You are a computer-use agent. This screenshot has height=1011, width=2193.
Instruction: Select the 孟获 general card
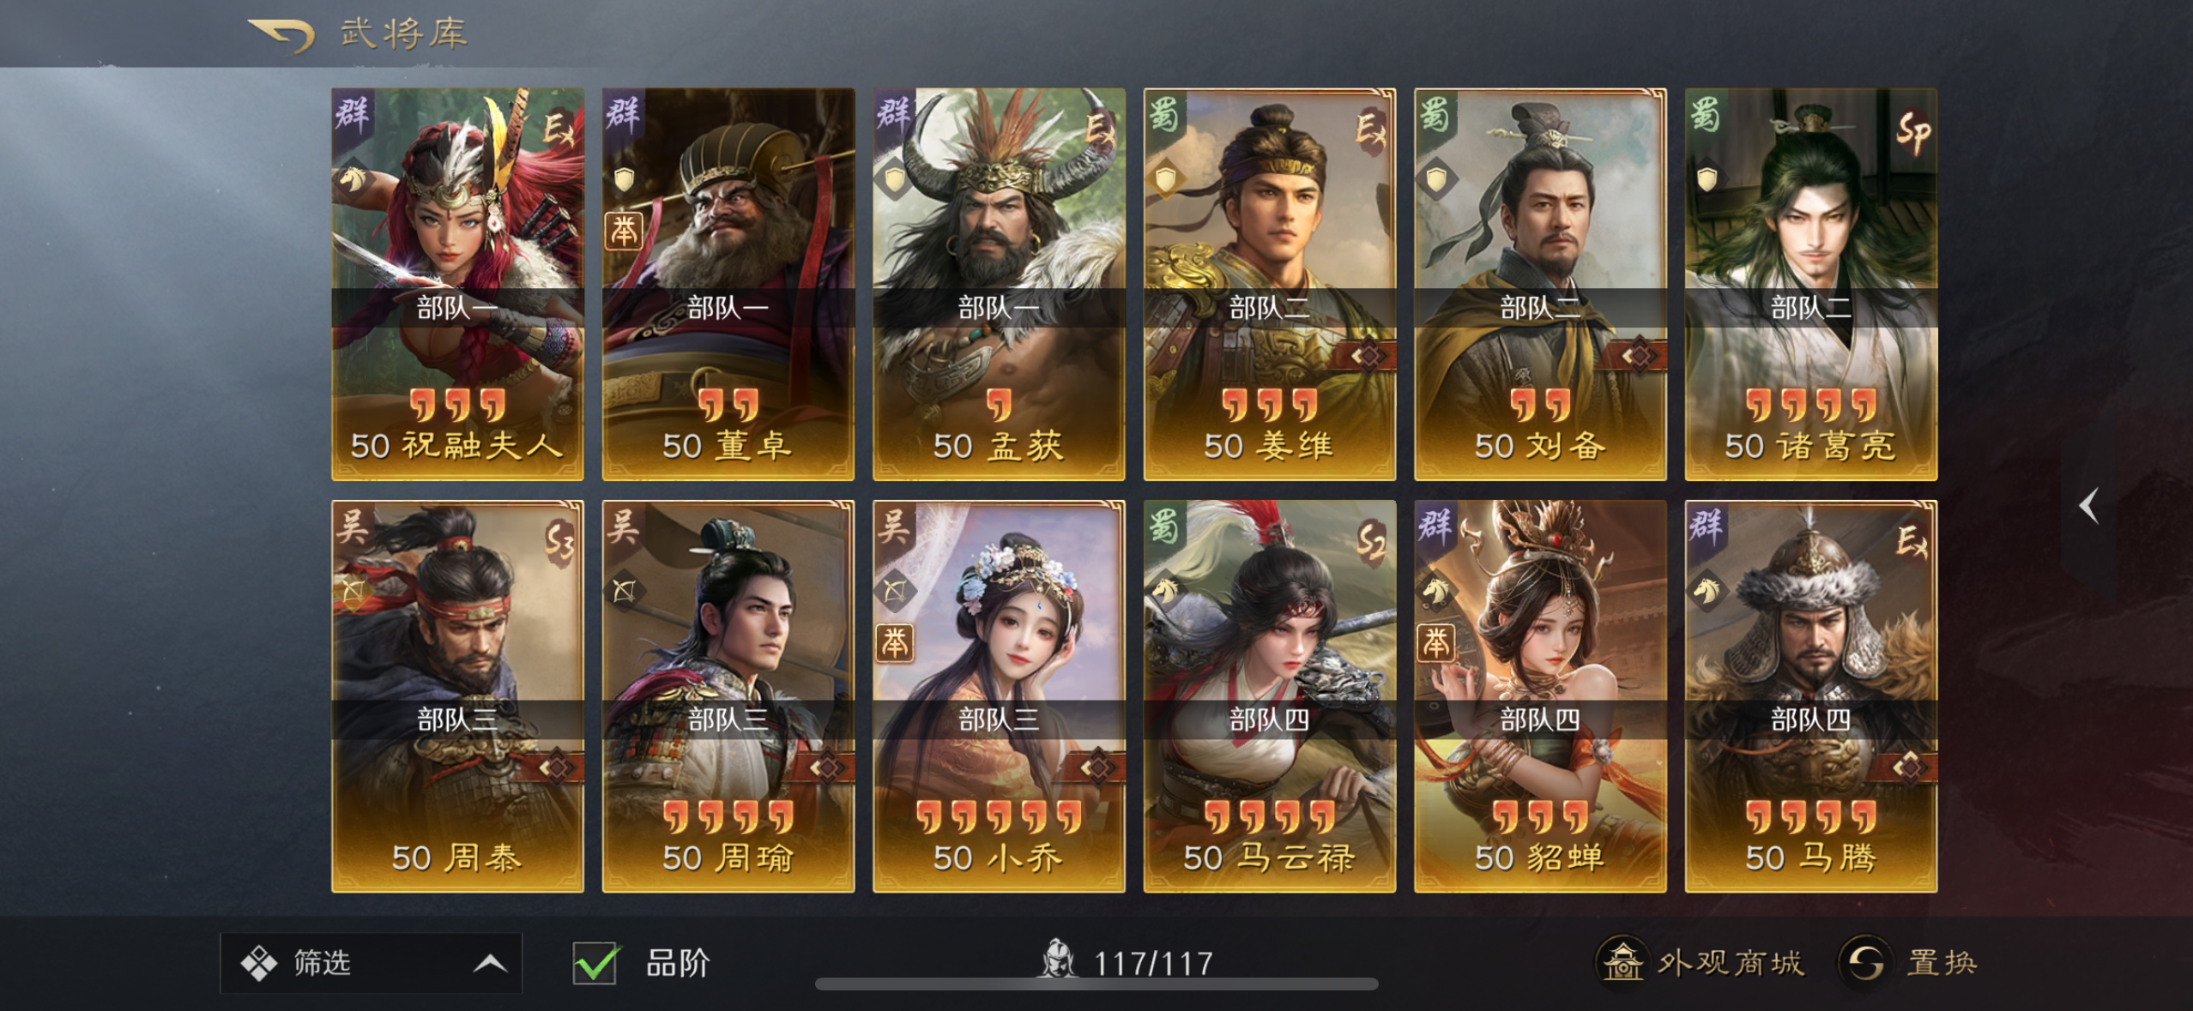(x=999, y=284)
